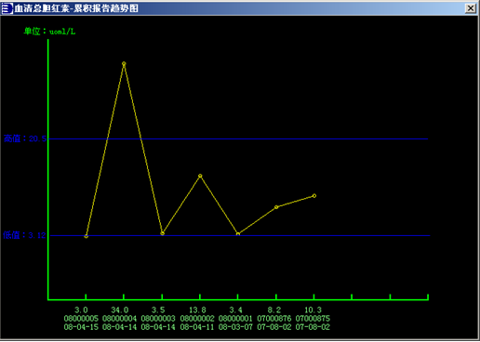
Task: Click the 13.8 data point on the curve
Action: coord(200,176)
